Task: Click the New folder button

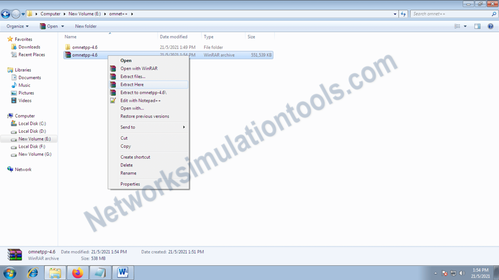Action: point(85,26)
